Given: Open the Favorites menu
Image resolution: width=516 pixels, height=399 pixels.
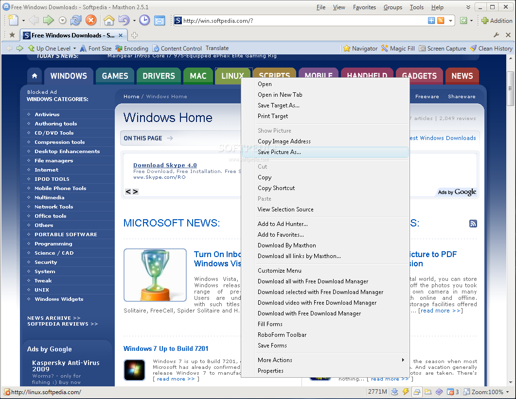Looking at the screenshot, I should 364,7.
